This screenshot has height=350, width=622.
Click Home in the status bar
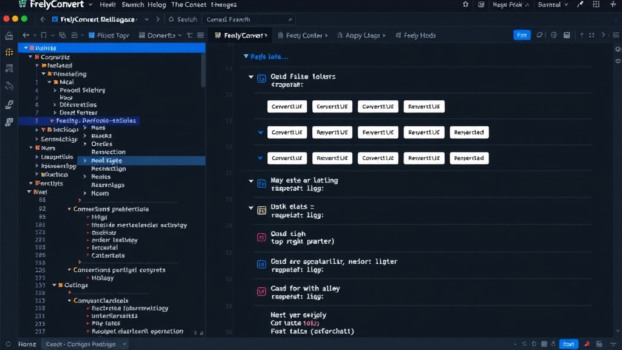coord(27,344)
